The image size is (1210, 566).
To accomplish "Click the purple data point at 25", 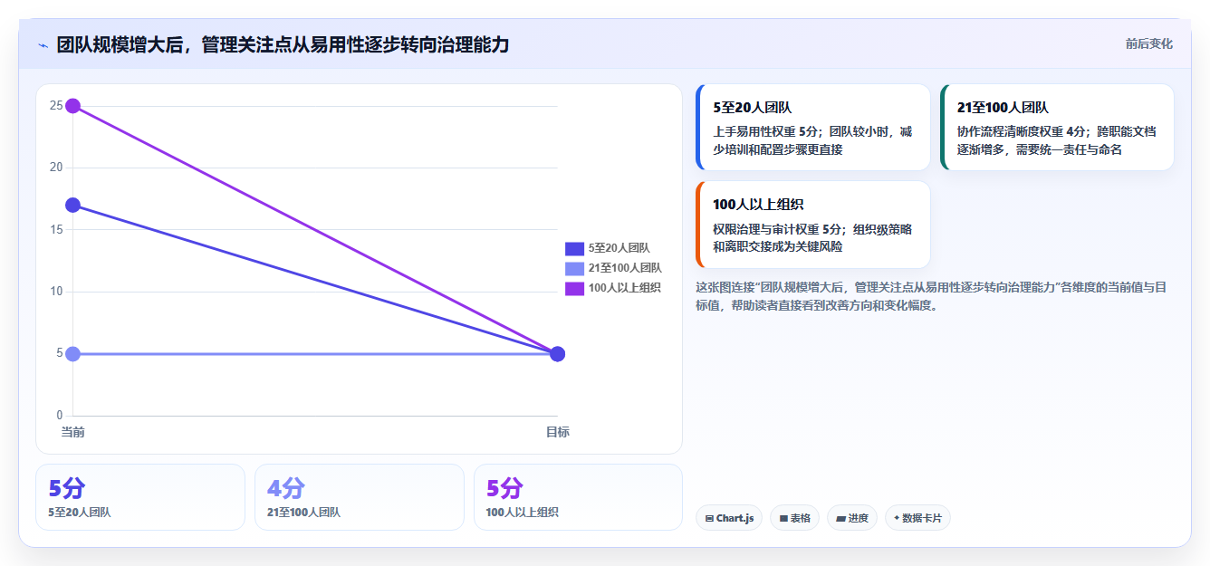I will click(x=73, y=106).
